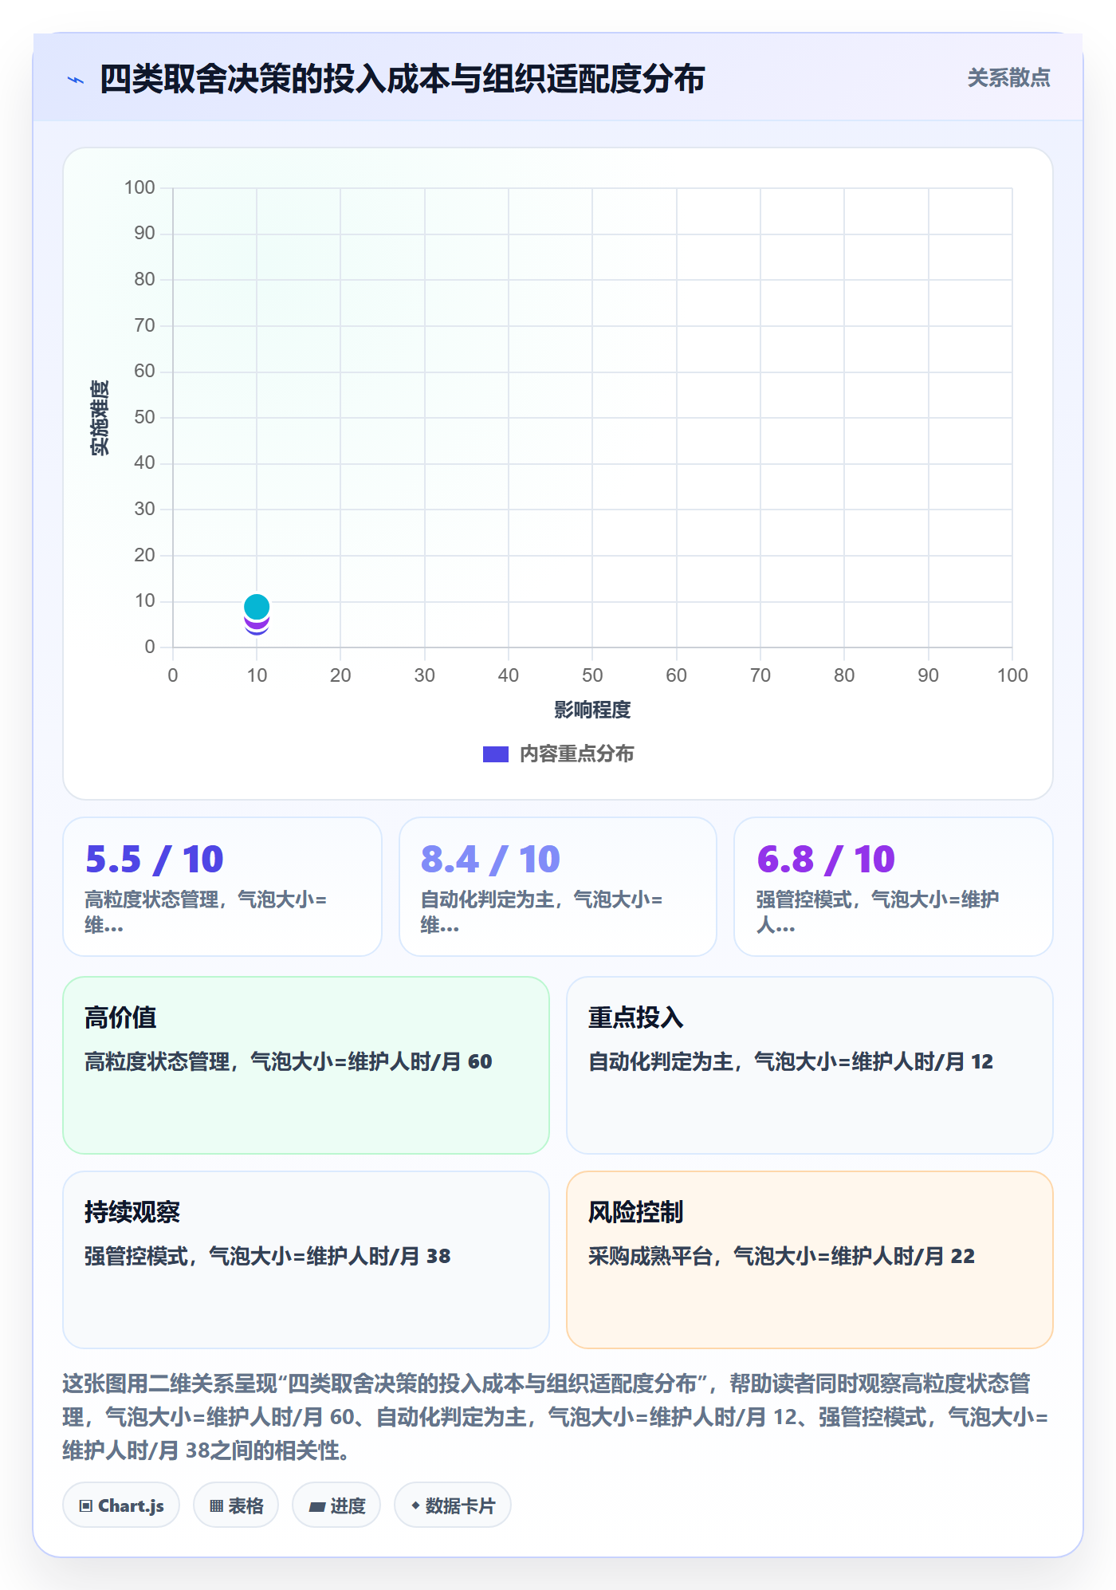The height and width of the screenshot is (1590, 1116).
Task: Click the text 强管控模式,气泡大小=维护人时/月 38
Action: pos(268,1256)
